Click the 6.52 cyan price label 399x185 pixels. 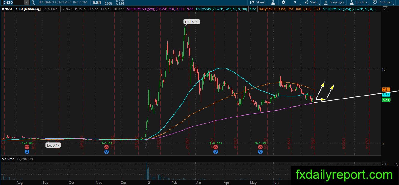tap(386, 95)
